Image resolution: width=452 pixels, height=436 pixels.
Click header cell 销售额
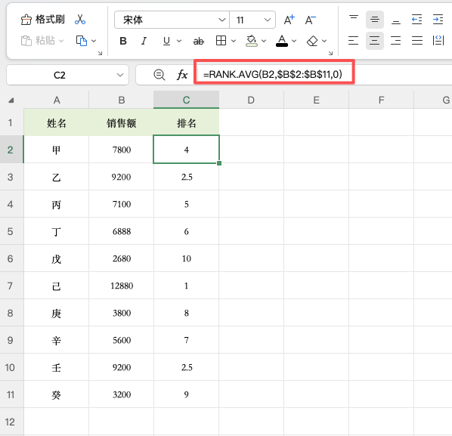tap(122, 123)
